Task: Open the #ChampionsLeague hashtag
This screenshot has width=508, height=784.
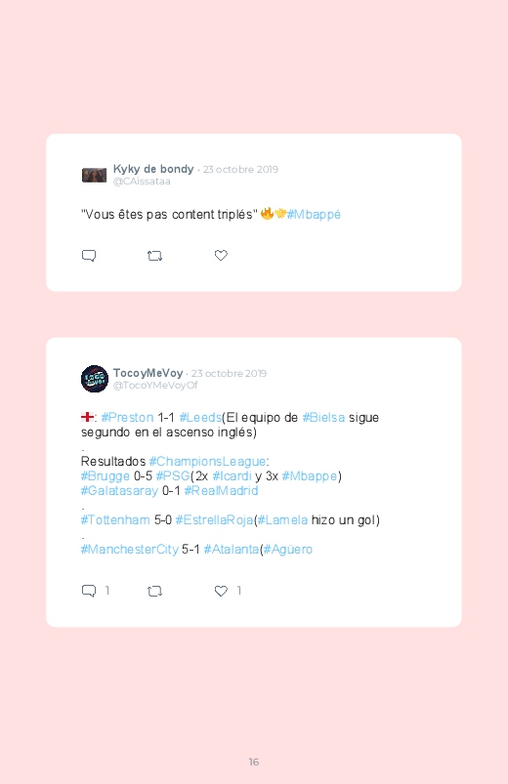Action: [x=207, y=462]
